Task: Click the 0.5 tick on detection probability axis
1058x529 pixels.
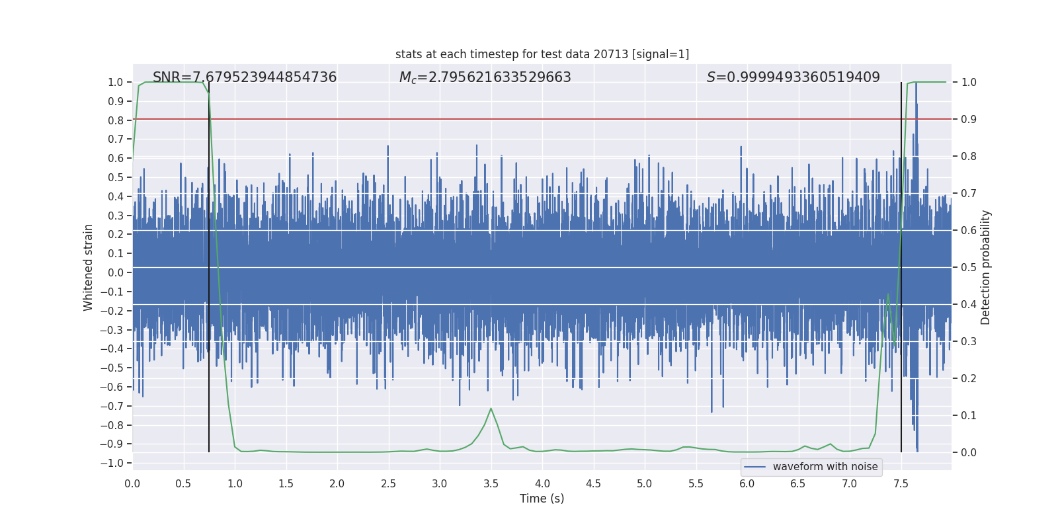Action: point(969,267)
